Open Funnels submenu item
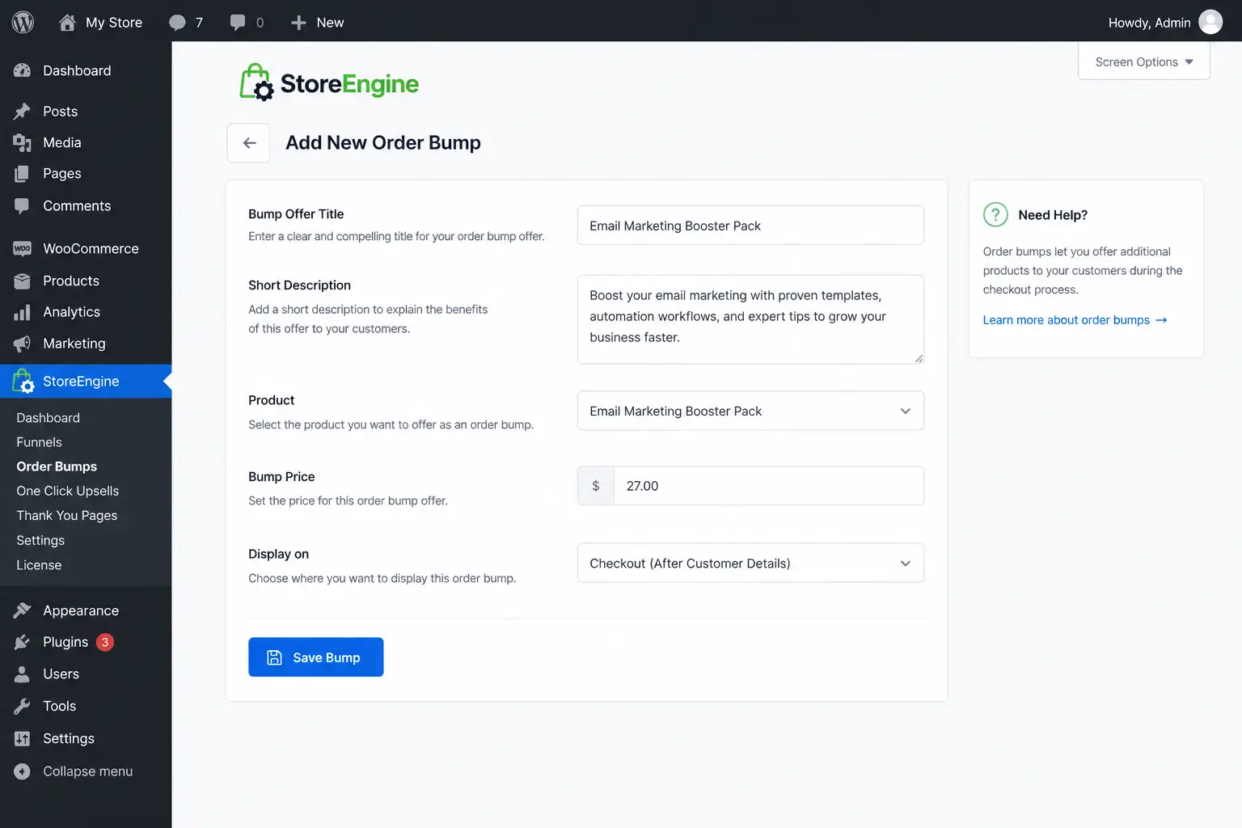Image resolution: width=1242 pixels, height=828 pixels. (x=39, y=442)
